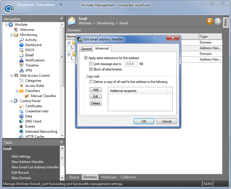Image resolution: width=231 pixels, height=189 pixels.
Task: Switch to the Mailboxes tab
Action: (x=109, y=177)
